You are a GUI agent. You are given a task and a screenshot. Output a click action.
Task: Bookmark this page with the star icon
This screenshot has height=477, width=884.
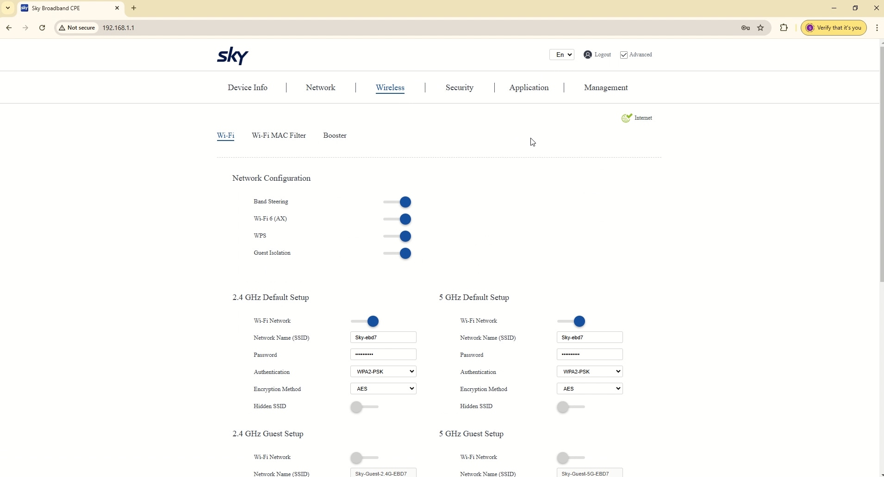click(x=761, y=28)
